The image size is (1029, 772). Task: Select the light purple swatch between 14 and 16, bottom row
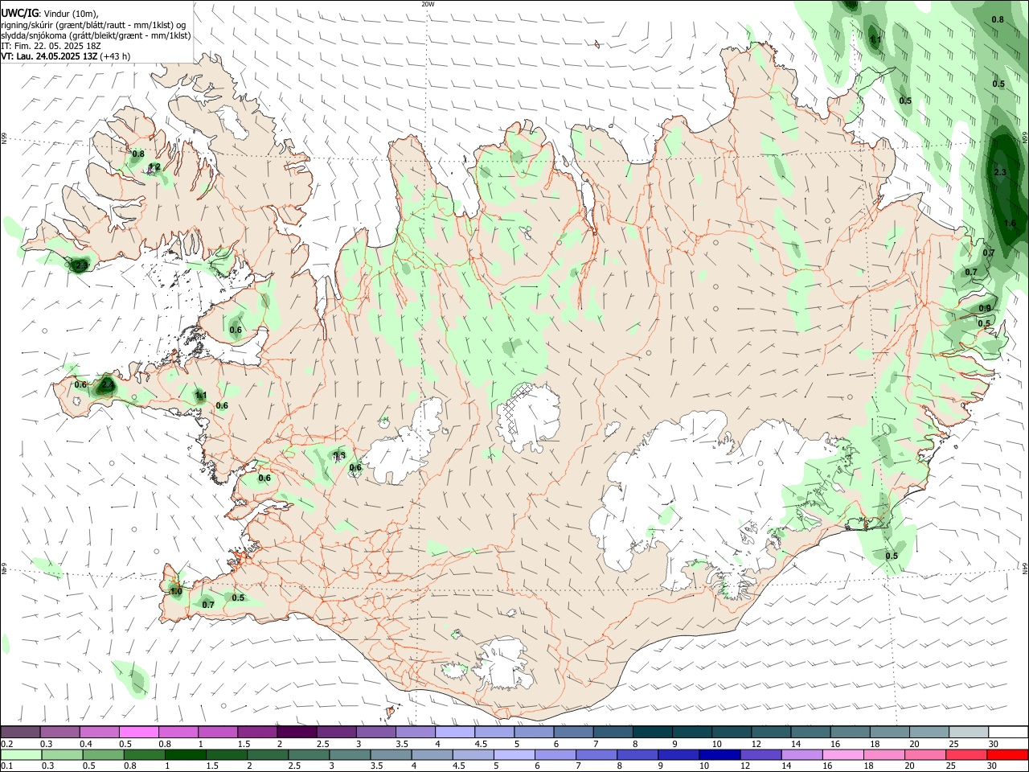click(801, 755)
